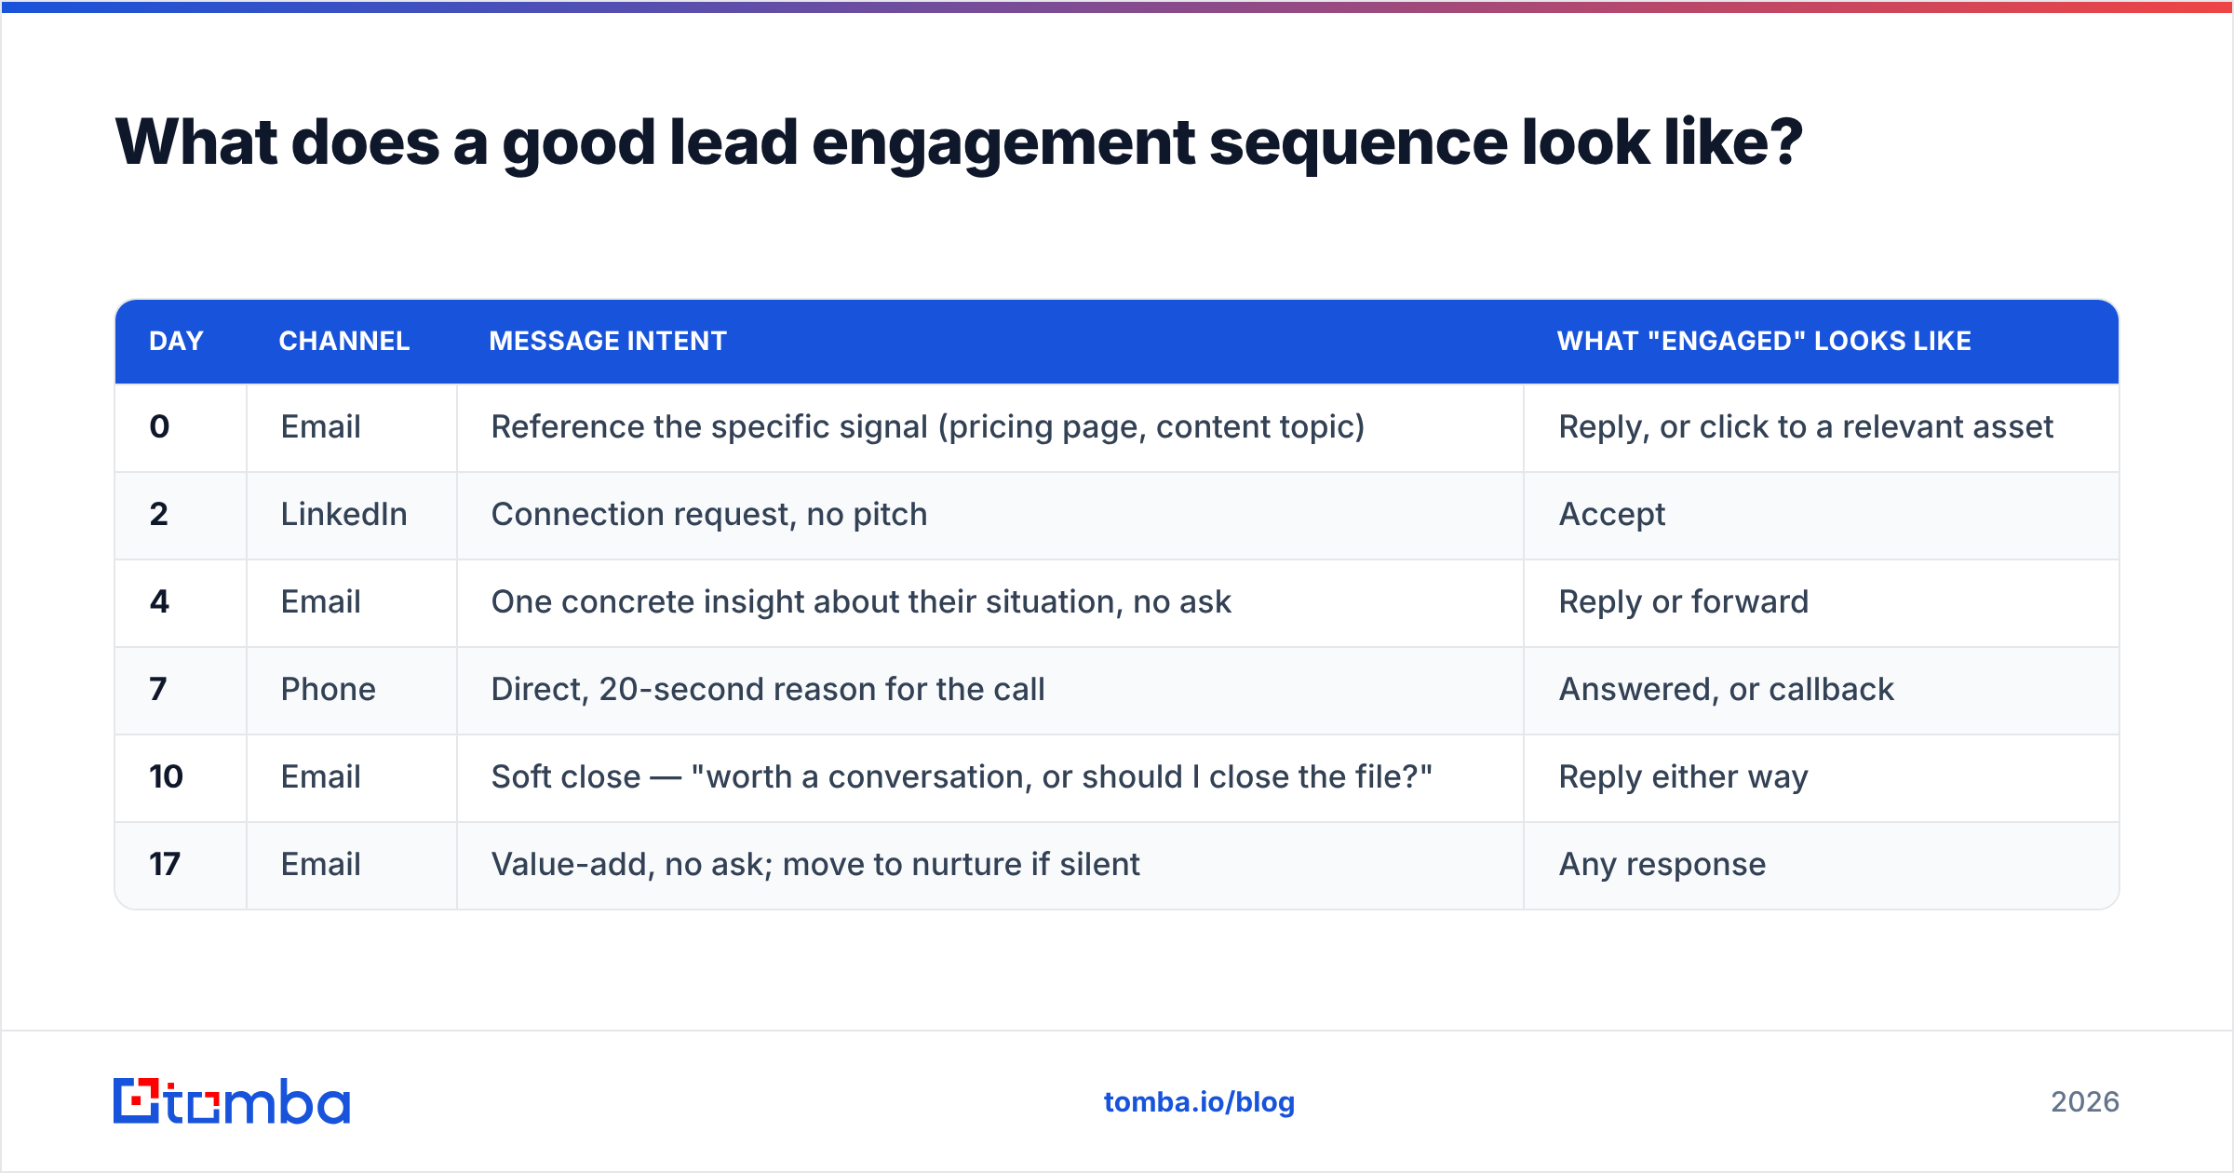Open the tomba.io/blog link
This screenshot has width=2234, height=1173.
click(x=1199, y=1102)
